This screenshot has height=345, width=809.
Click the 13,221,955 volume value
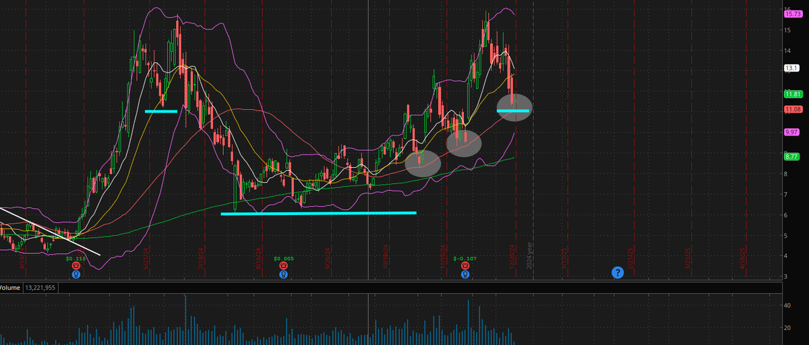point(42,288)
